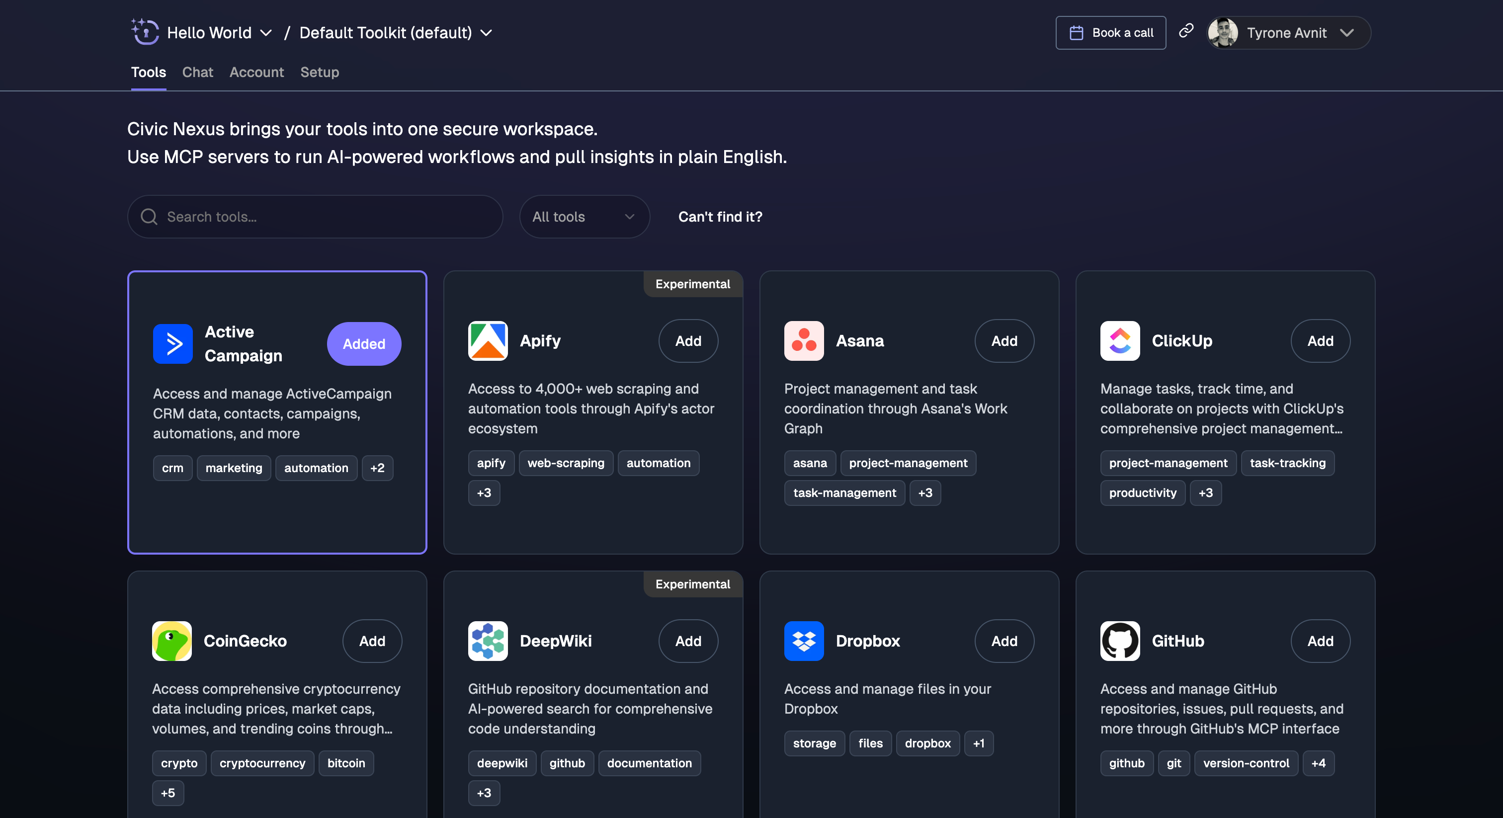The width and height of the screenshot is (1503, 818).
Task: Expand the All tools filter dropdown
Action: (x=584, y=217)
